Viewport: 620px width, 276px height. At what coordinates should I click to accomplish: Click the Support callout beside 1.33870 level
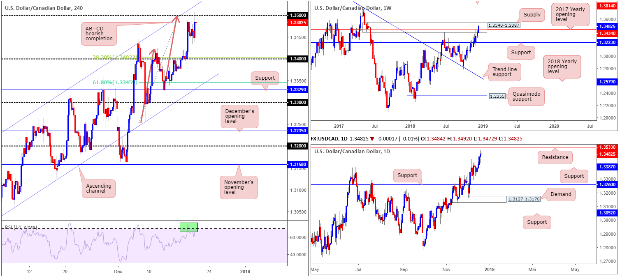click(x=574, y=176)
